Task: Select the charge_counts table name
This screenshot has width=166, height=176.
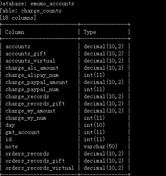Action: [x=41, y=11]
